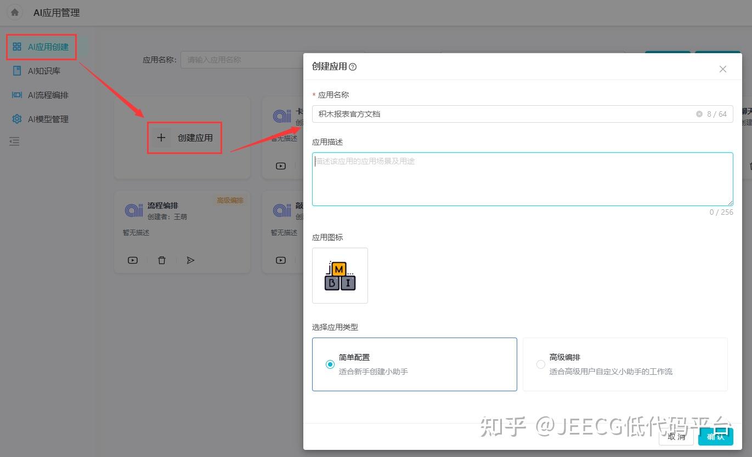Collapse the sidebar using the fold icon
752x457 pixels.
15,141
